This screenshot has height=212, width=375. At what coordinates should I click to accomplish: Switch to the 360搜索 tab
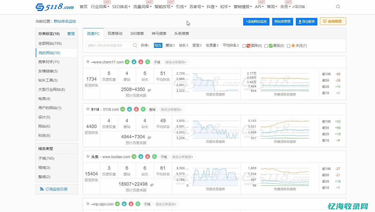137,33
